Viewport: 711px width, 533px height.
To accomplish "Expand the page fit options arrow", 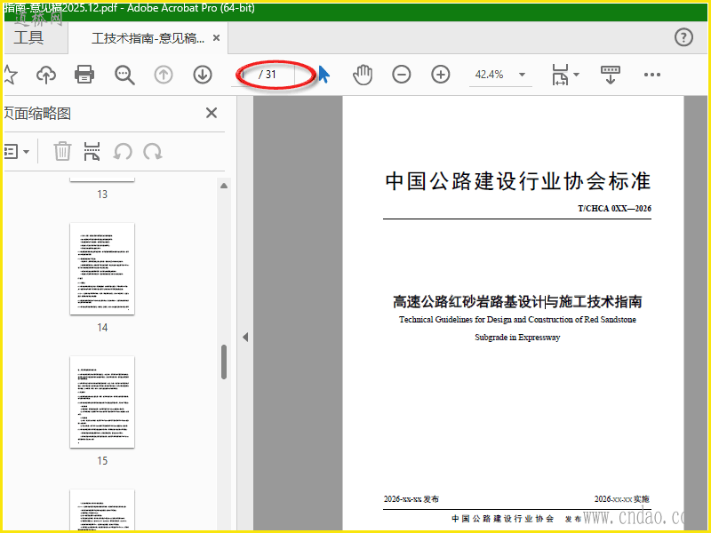I will point(576,75).
